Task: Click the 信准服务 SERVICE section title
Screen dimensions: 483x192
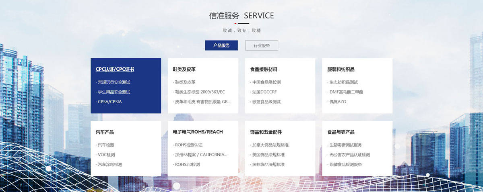Action: (242, 16)
